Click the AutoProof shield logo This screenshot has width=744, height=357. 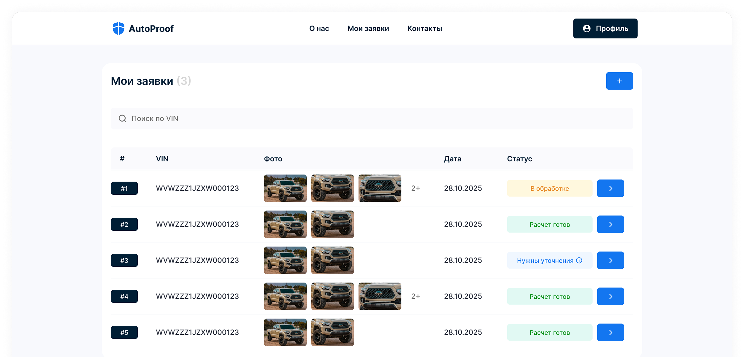[x=118, y=28]
